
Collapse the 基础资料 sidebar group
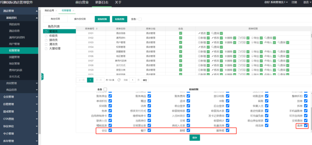click(x=19, y=17)
